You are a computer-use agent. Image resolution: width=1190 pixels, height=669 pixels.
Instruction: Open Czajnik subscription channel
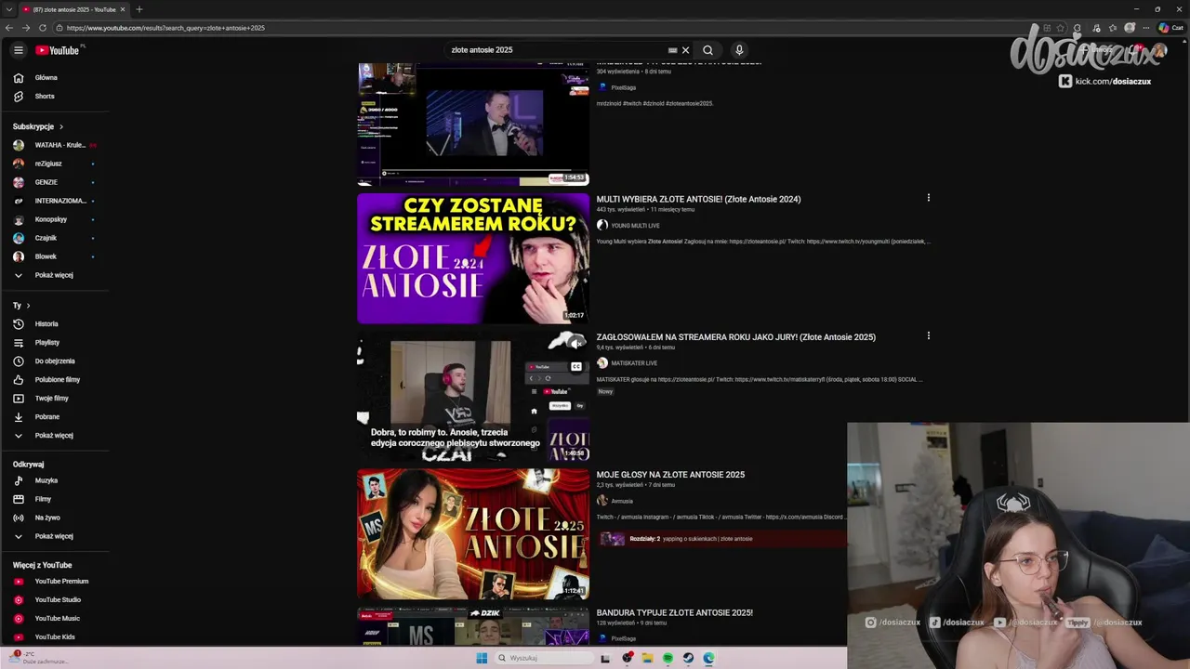coord(55,238)
